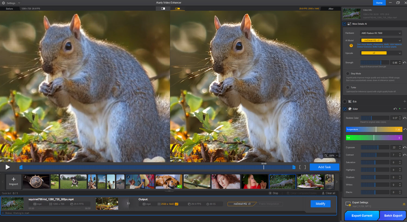Viewport: 407px width, 222px height.
Task: Click the Temperature gradient slider
Action: pos(374,129)
